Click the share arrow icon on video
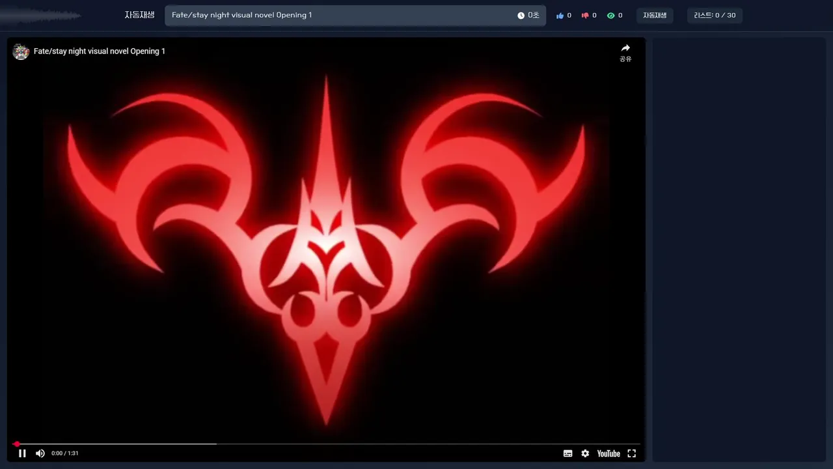Image resolution: width=833 pixels, height=469 pixels. click(x=625, y=48)
